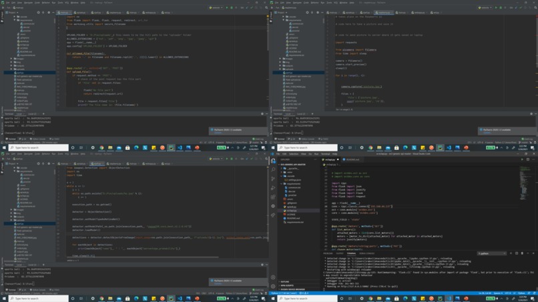
Task: Open run configuration dropdown in top-left PyCharm
Action: tap(216, 7)
